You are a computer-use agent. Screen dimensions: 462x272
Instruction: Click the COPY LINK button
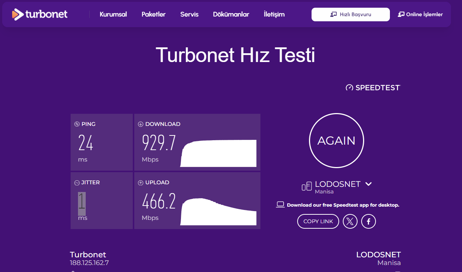318,221
